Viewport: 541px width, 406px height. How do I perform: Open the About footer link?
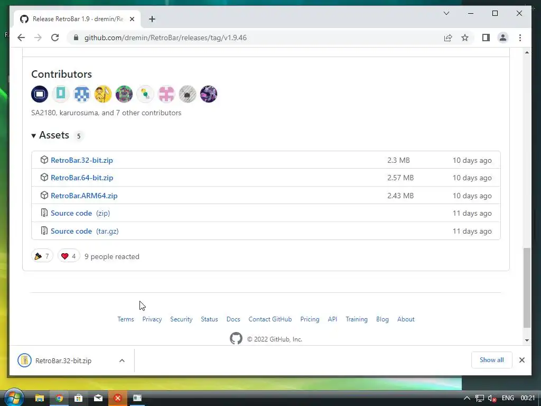click(406, 319)
